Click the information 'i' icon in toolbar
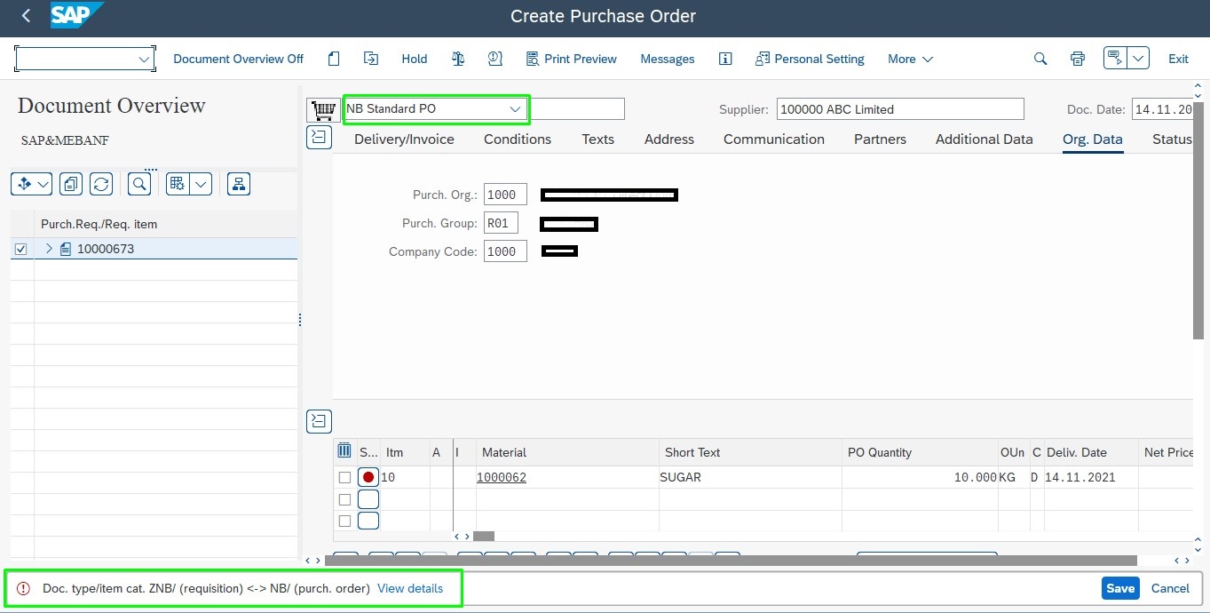This screenshot has width=1210, height=613. tap(725, 59)
